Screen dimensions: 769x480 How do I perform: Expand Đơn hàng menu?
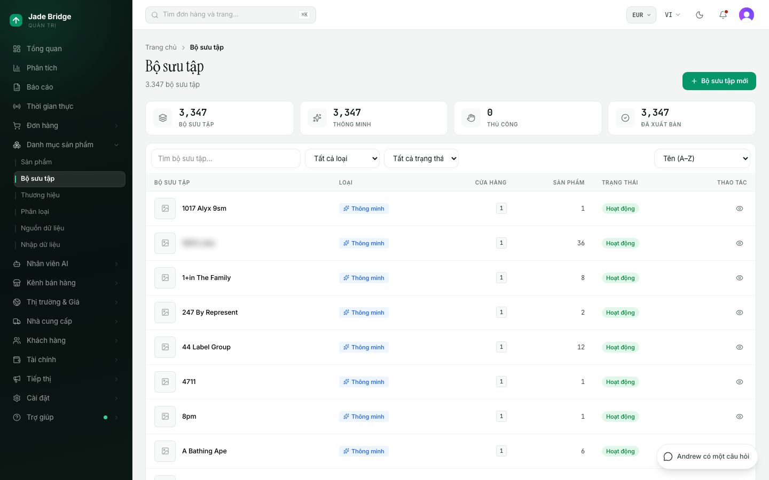click(x=66, y=125)
